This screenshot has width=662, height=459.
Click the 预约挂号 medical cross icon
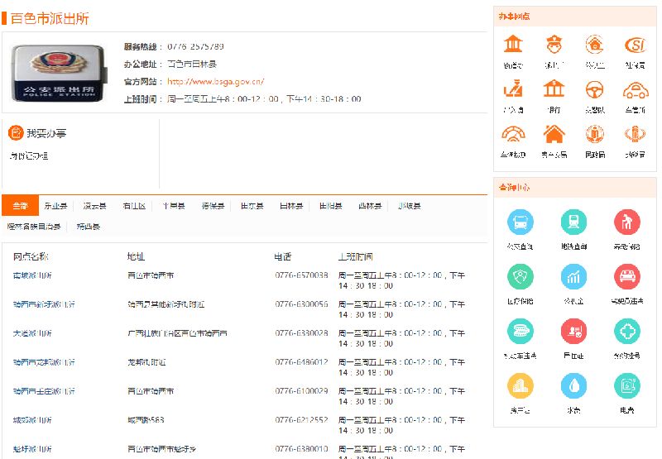tap(627, 331)
